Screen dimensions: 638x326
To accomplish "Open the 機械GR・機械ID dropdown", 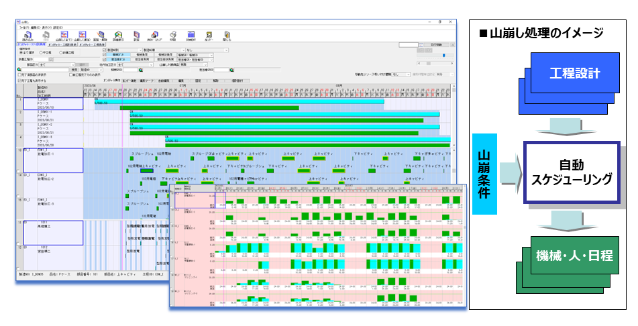I will coord(195,54).
